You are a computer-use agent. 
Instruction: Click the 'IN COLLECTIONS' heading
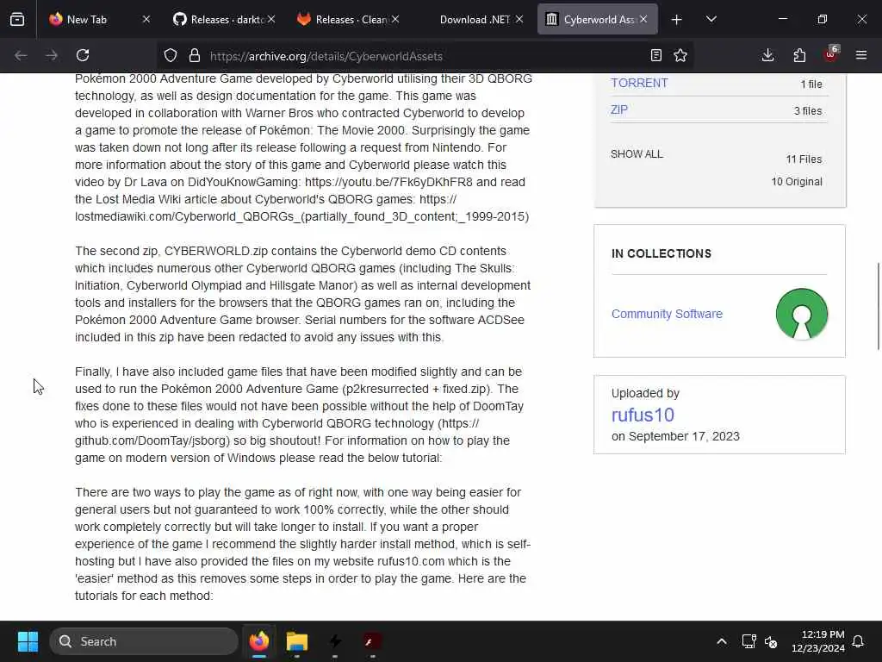(x=661, y=253)
